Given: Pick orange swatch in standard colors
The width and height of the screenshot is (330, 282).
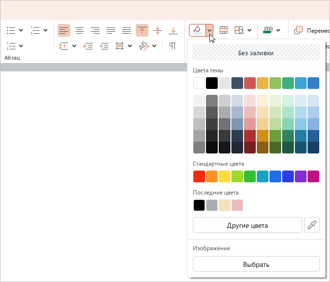Looking at the screenshot, I should point(212,176).
